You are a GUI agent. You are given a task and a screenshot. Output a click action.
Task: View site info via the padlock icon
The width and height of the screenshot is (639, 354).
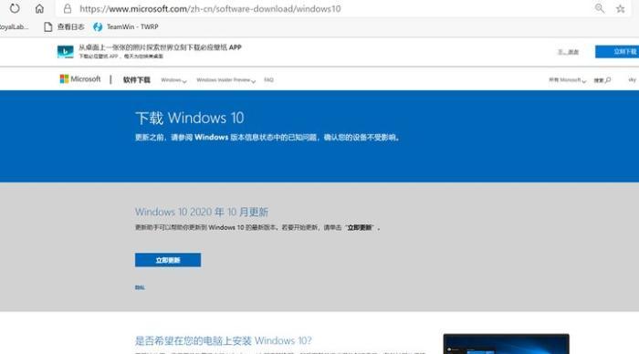pyautogui.click(x=68, y=8)
